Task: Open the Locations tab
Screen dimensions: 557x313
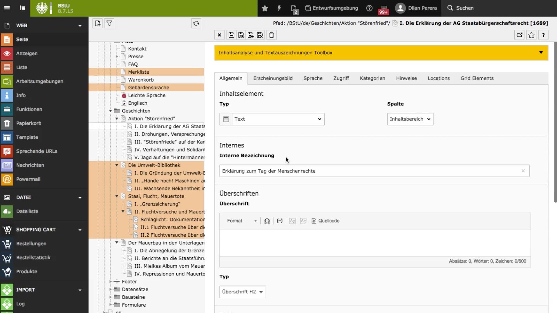Action: (439, 78)
